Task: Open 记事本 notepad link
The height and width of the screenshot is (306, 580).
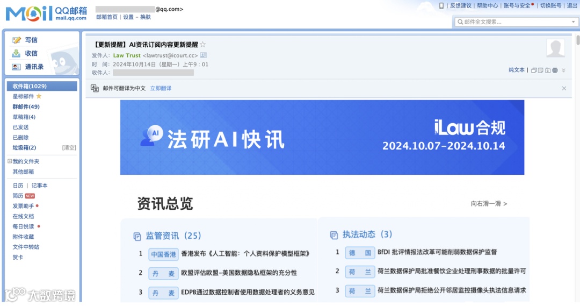Action: point(39,186)
